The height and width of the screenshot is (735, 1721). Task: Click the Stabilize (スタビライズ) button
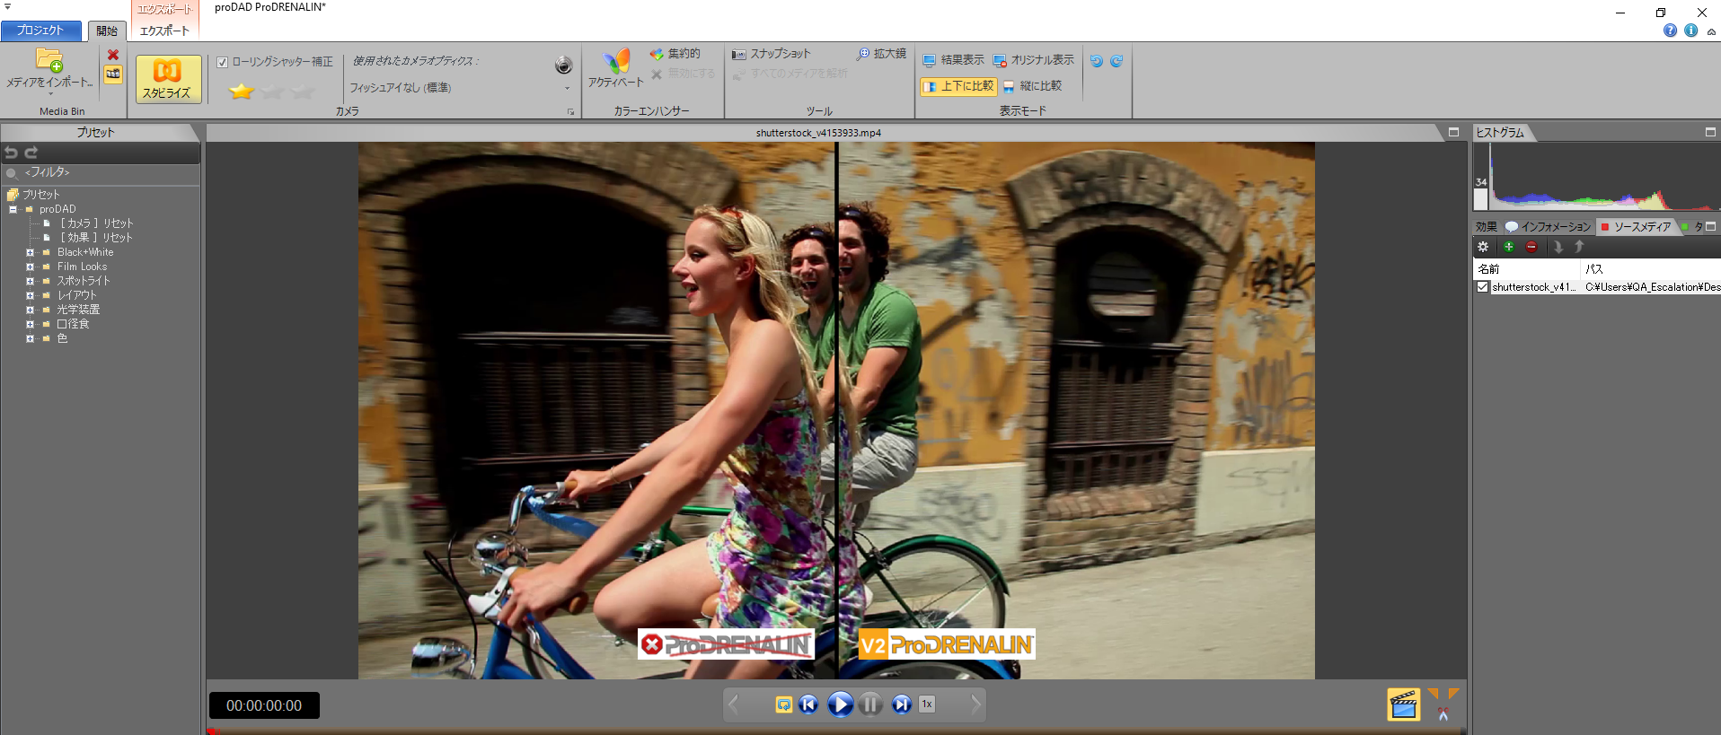pyautogui.click(x=167, y=78)
